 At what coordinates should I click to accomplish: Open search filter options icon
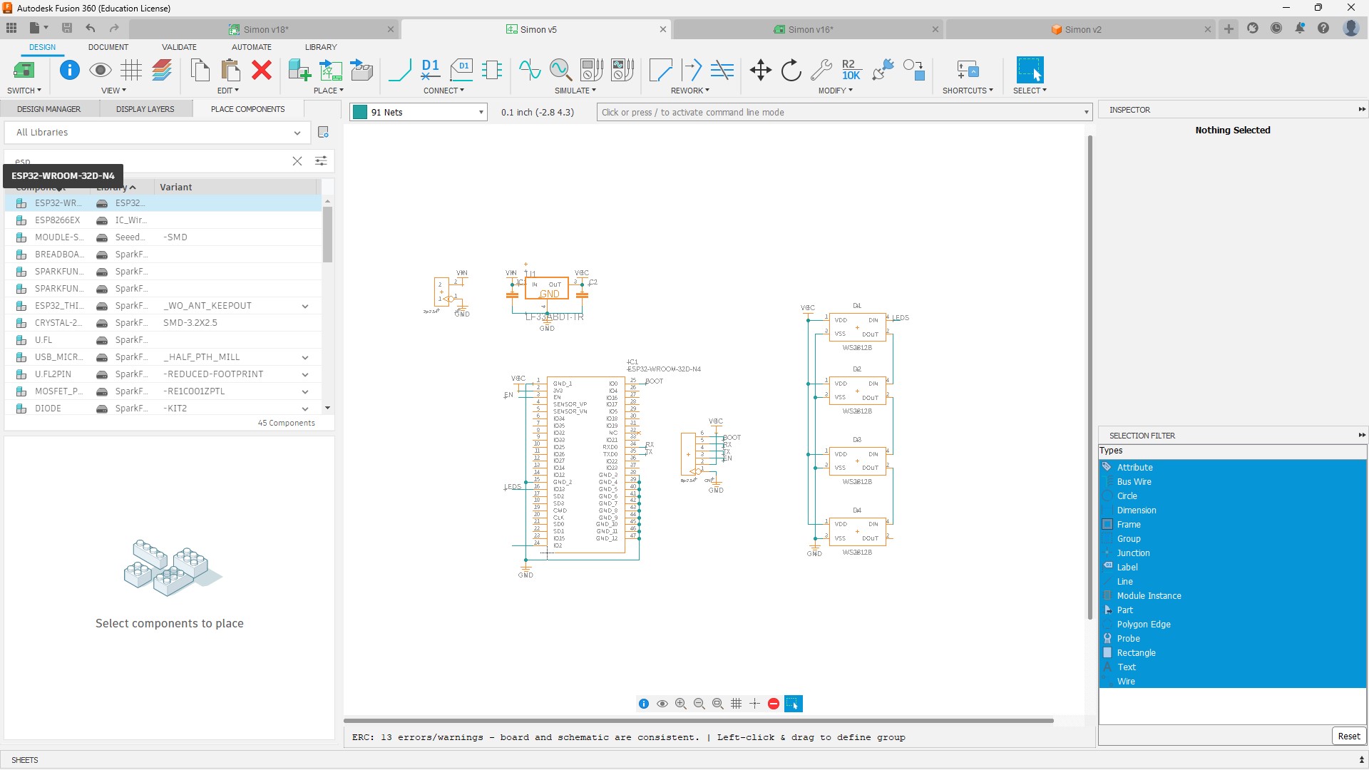pyautogui.click(x=321, y=161)
